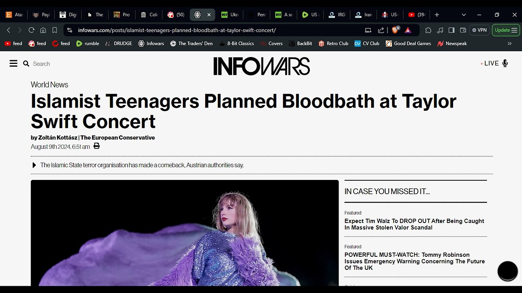
Task: Click the floating black circle chat button
Action: click(508, 271)
